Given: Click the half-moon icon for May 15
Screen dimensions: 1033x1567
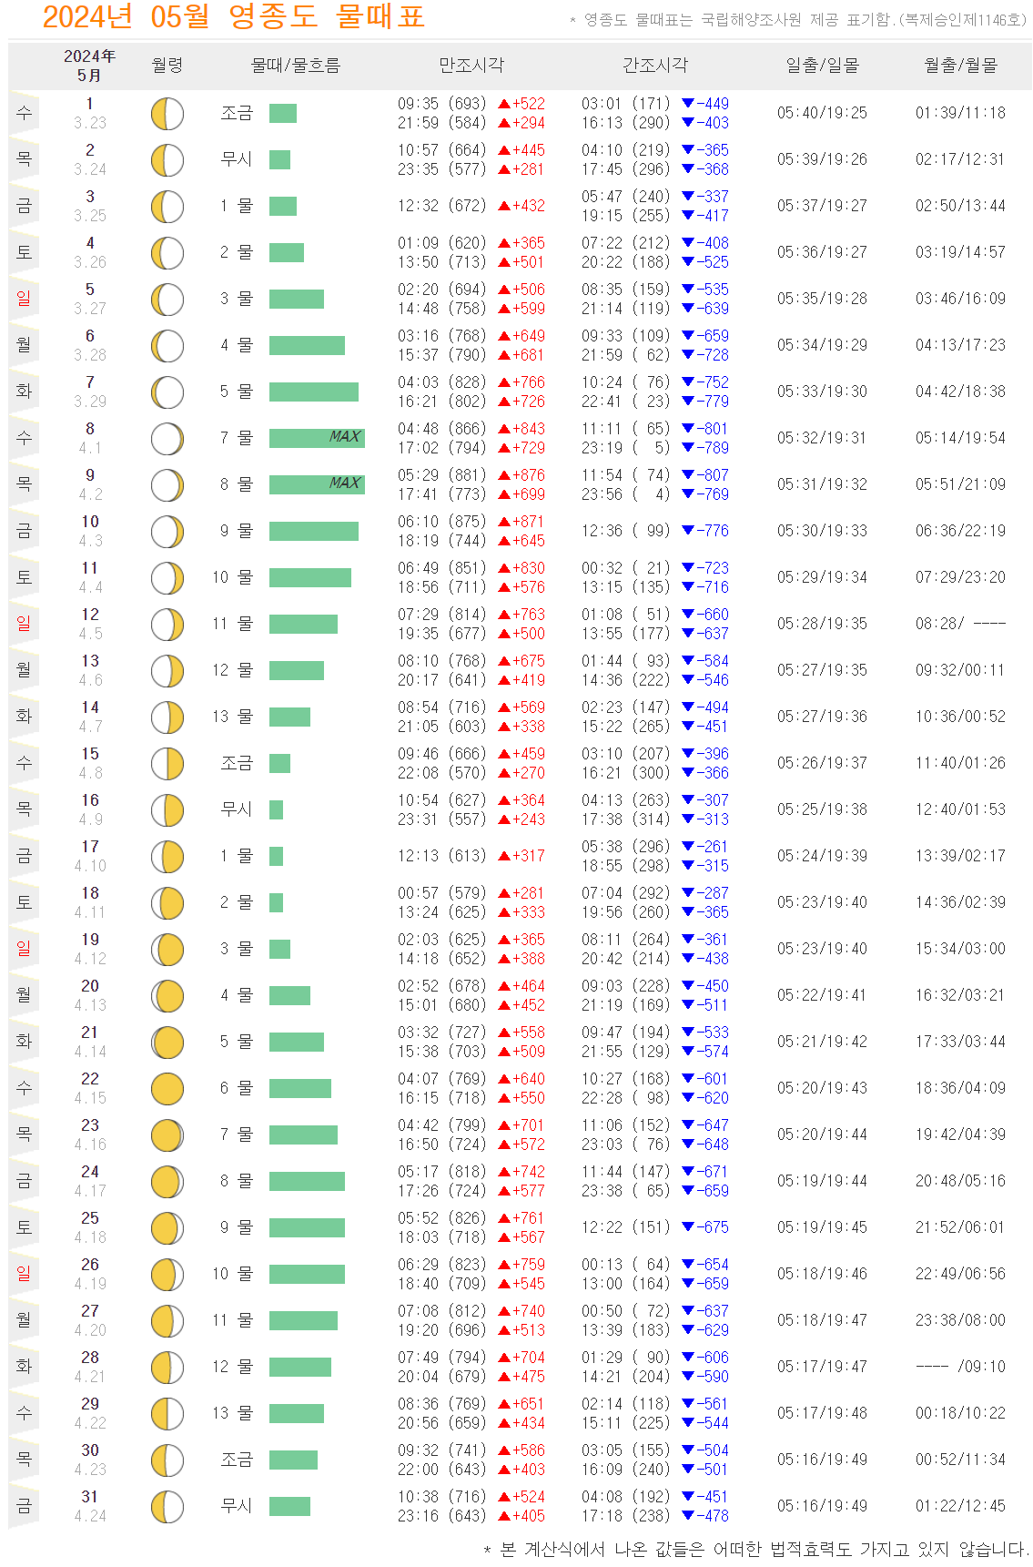Looking at the screenshot, I should [167, 764].
